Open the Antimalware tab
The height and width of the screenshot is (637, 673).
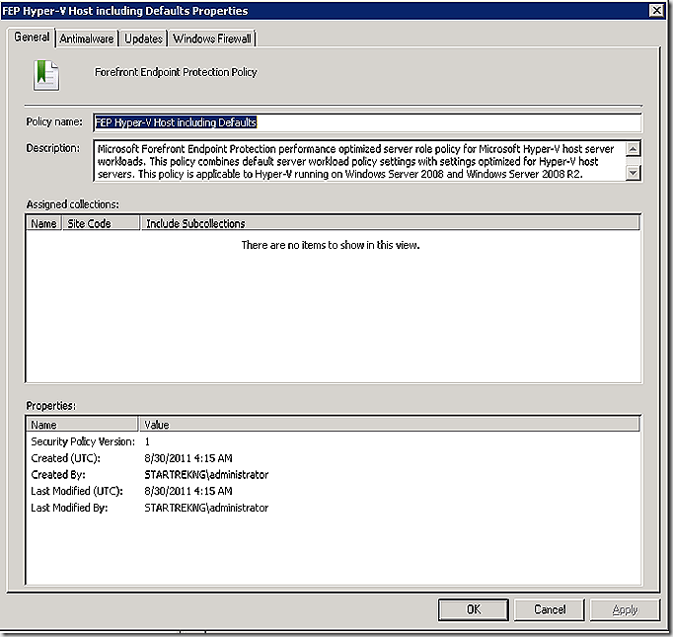click(87, 39)
